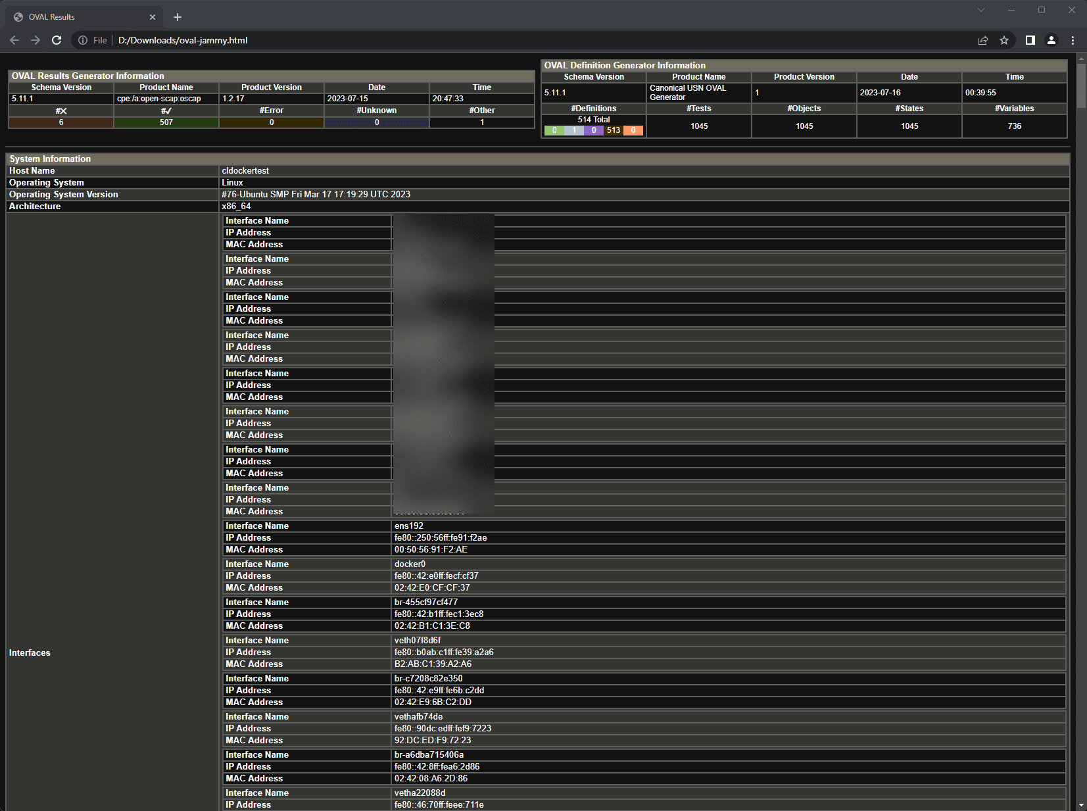Screen dimensions: 1087x811
Task: Click the page vertical scrollbar thumb
Action: [x=1082, y=86]
